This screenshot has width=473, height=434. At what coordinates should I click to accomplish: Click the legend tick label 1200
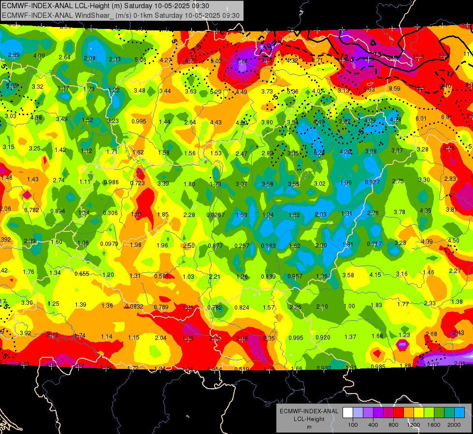[413, 425]
